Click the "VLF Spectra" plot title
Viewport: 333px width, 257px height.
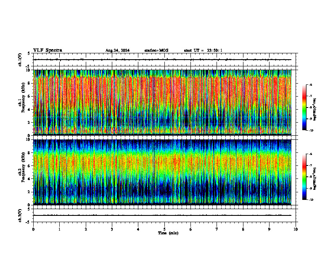[48, 50]
